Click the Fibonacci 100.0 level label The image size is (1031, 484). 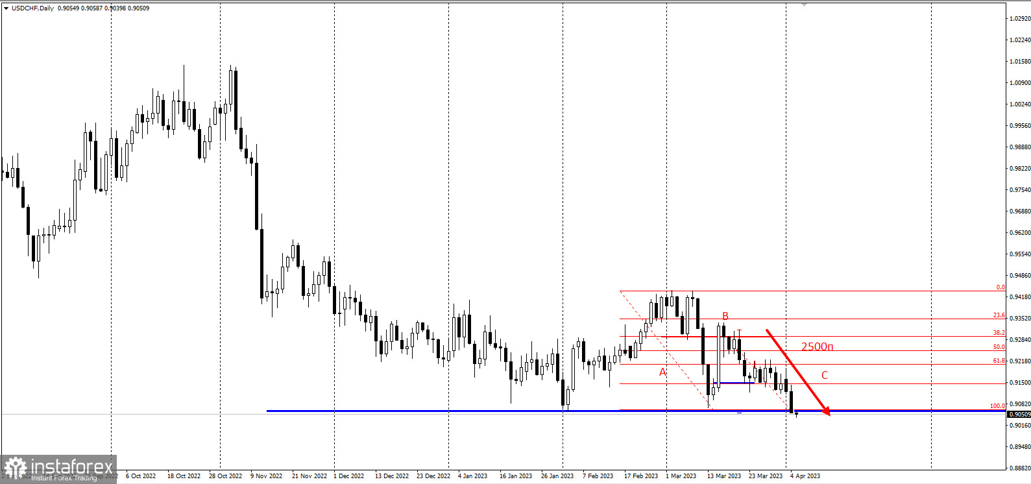tap(997, 406)
